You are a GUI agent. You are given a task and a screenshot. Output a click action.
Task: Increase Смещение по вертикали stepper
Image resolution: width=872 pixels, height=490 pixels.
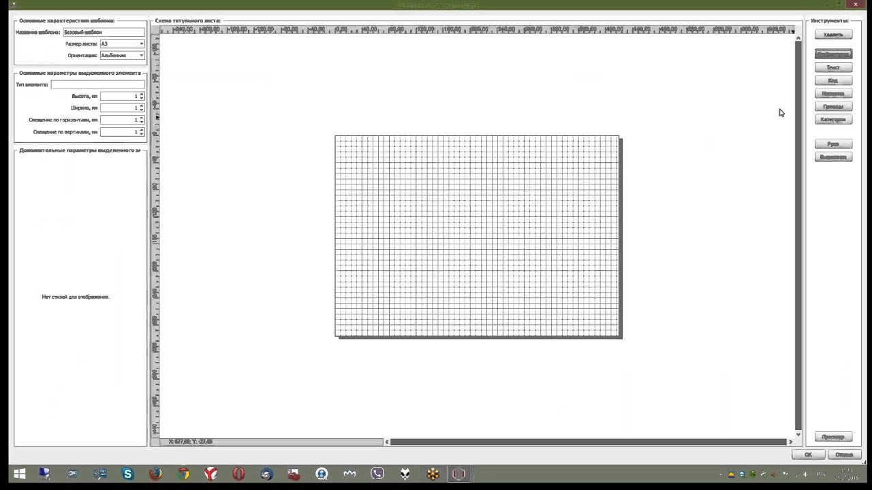[x=142, y=129]
